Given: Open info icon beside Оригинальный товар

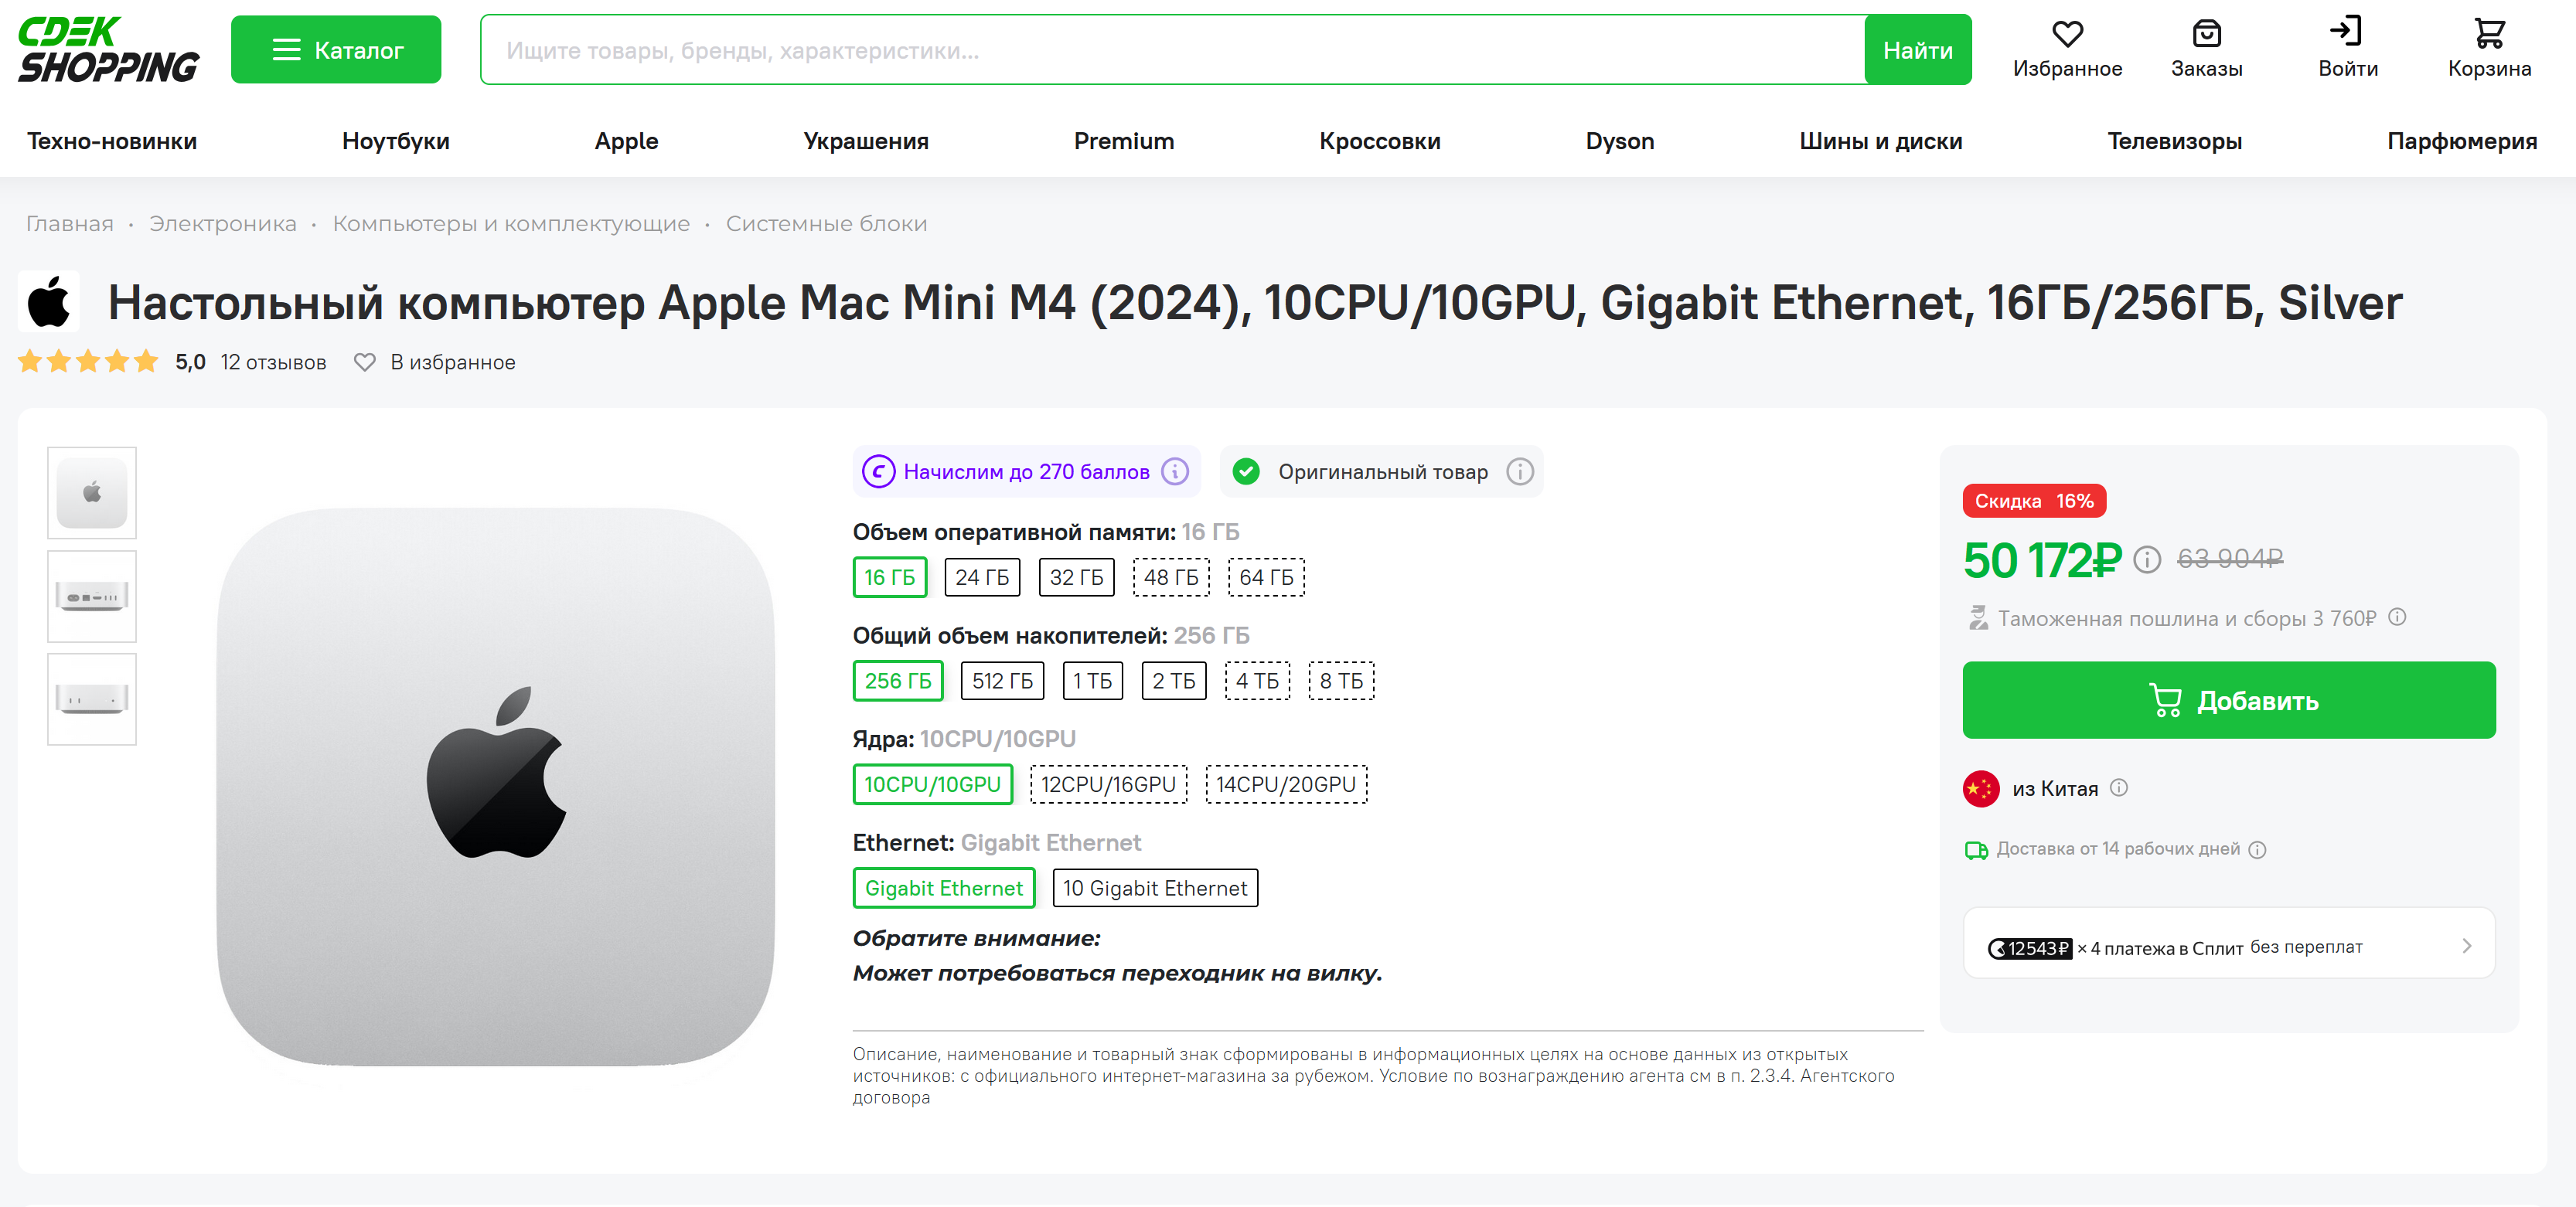Looking at the screenshot, I should [1520, 471].
